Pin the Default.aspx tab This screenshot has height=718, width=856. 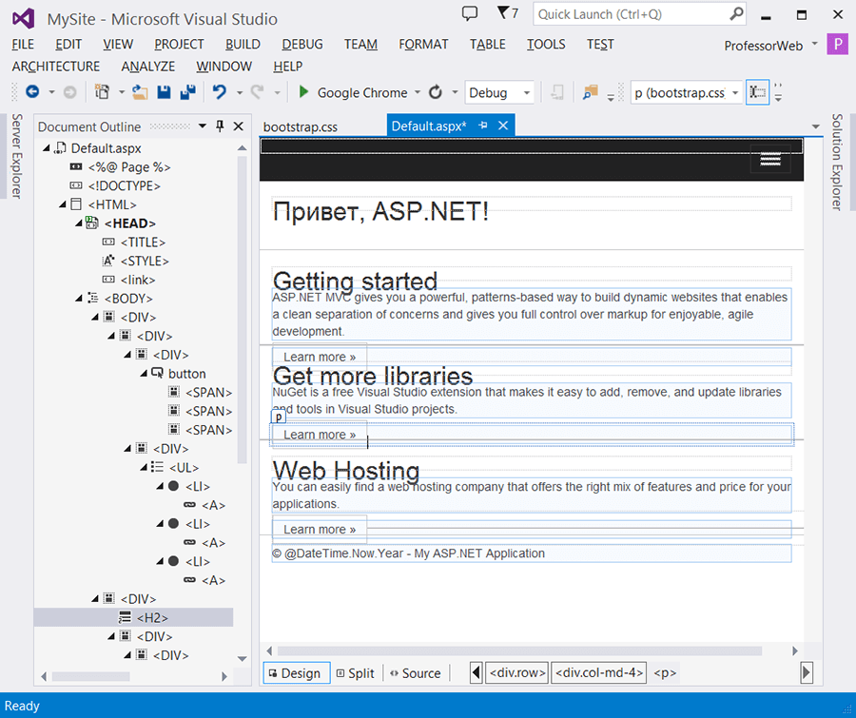point(483,126)
